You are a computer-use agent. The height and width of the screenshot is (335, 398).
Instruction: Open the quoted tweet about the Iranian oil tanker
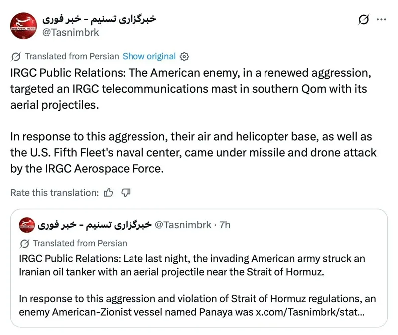199,268
